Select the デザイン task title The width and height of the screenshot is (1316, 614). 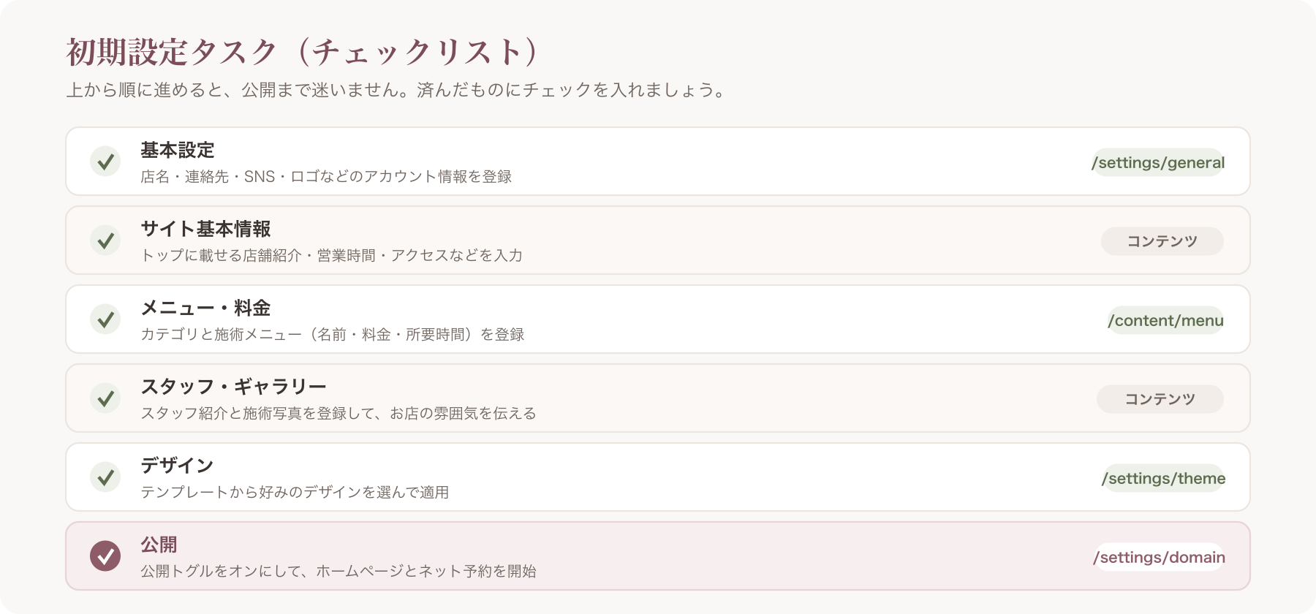click(177, 466)
